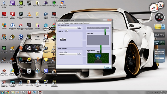The height and width of the screenshot is (94, 167).
Task: Launch Play Hellgate desktop shortcut
Action: pos(21,60)
